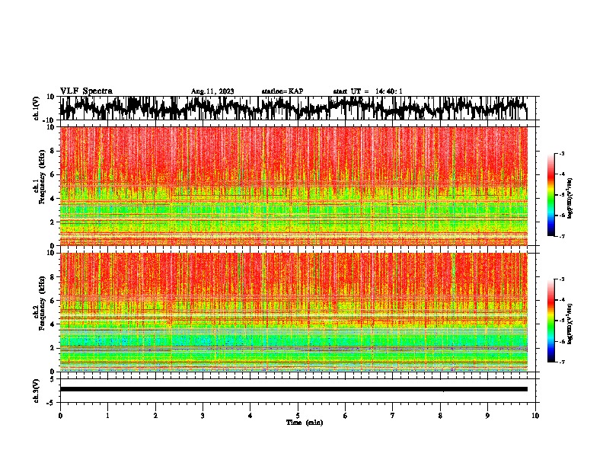This screenshot has width=603, height=466.
Task: Click the ch.1 color scale bar
Action: point(551,195)
